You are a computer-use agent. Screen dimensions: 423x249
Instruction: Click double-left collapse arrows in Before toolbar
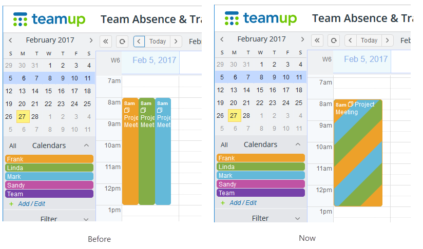tap(106, 42)
